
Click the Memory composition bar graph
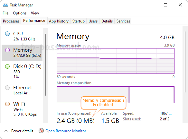(x=116, y=94)
